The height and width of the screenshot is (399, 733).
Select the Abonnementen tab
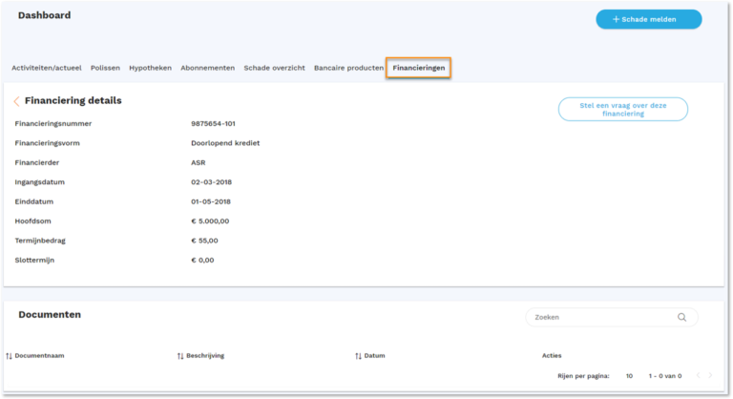[207, 68]
